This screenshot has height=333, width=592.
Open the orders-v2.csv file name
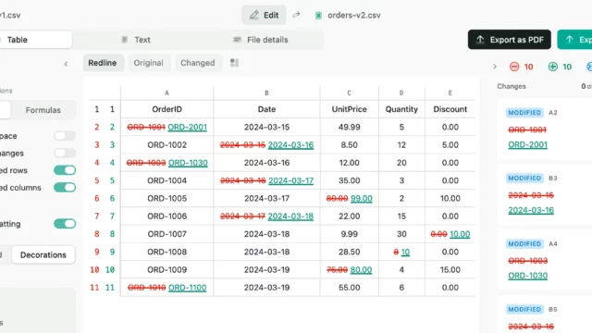pyautogui.click(x=353, y=16)
